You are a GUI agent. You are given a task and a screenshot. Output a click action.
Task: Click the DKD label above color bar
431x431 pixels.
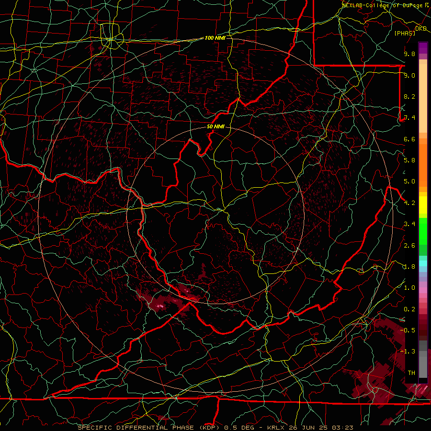[x=421, y=29]
